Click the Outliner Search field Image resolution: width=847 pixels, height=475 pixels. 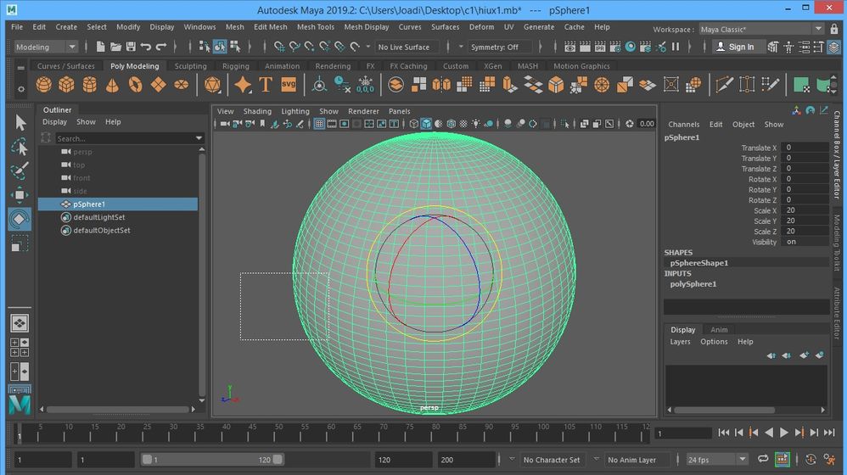pos(126,139)
